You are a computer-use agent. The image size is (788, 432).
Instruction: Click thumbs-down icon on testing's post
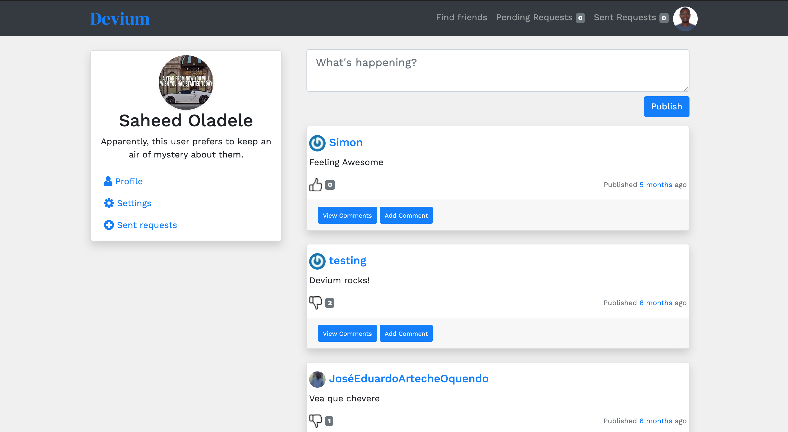pos(315,303)
